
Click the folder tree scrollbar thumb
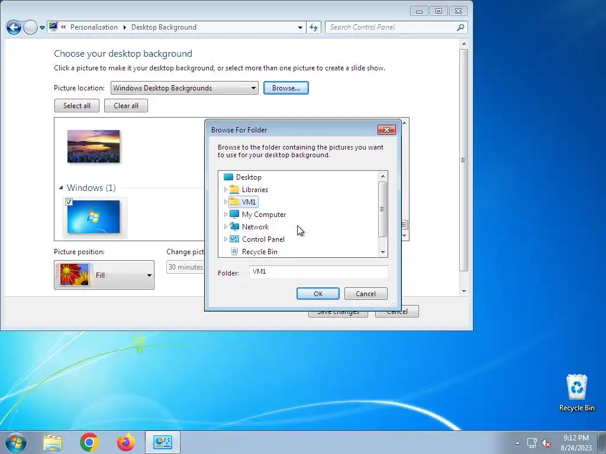(383, 209)
